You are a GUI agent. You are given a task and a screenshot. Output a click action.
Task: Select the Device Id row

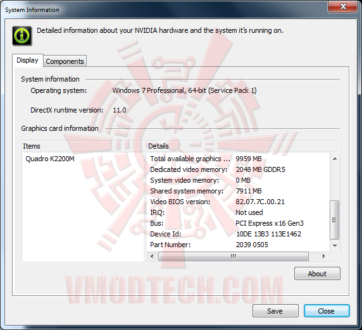click(238, 234)
